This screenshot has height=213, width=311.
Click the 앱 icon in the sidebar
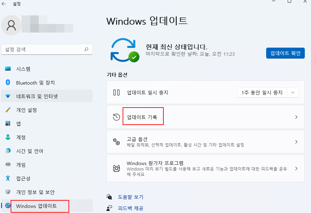point(8,123)
